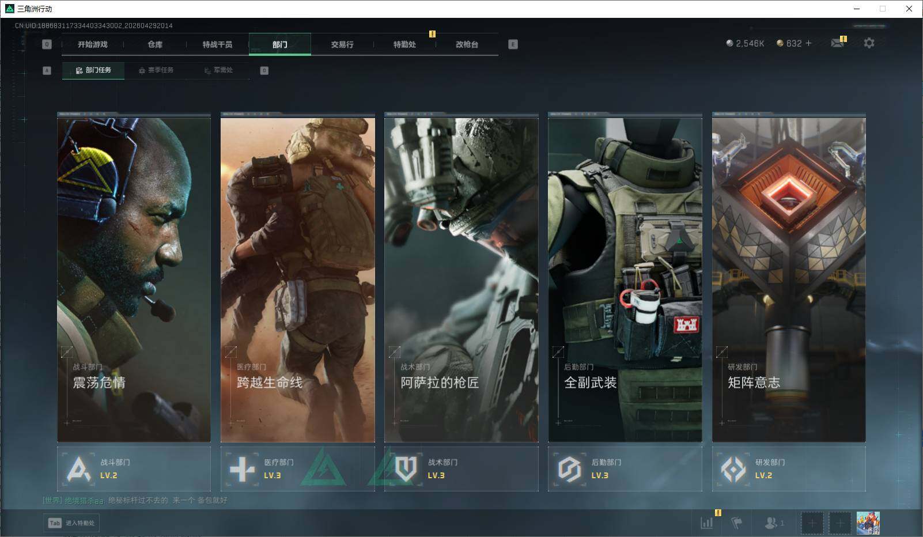Image resolution: width=923 pixels, height=537 pixels.
Task: Click the E next-tab key icon
Action: point(513,44)
